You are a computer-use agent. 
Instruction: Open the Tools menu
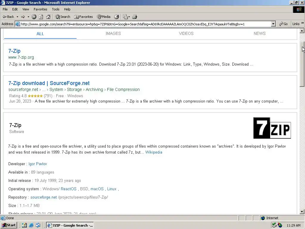click(56, 9)
